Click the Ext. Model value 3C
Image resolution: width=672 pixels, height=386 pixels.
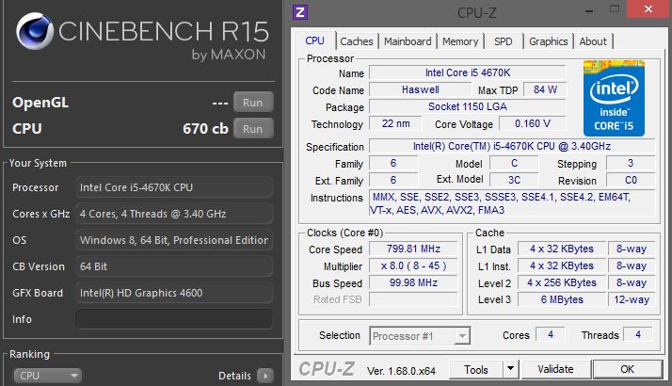point(514,180)
